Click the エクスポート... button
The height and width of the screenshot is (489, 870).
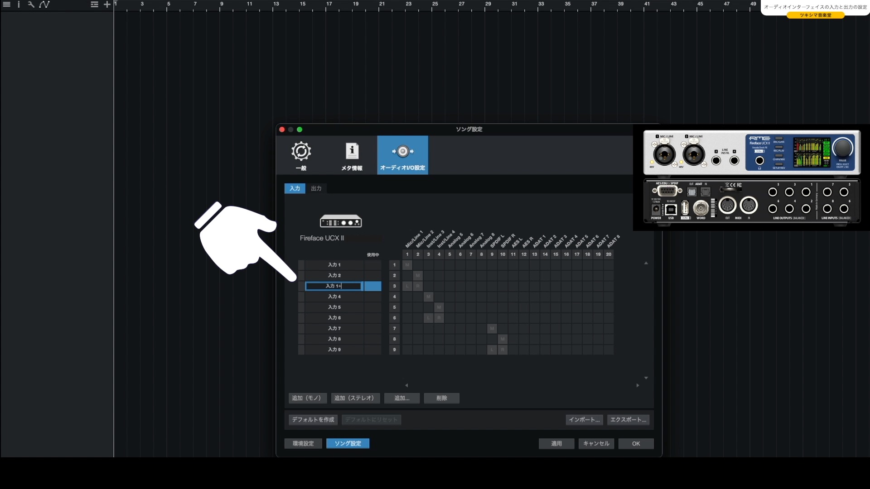pos(628,420)
